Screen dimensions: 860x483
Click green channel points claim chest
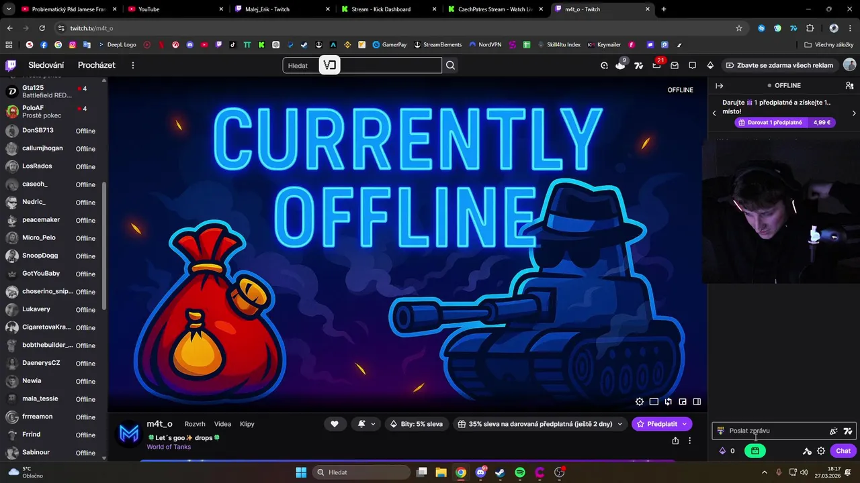[x=755, y=451]
